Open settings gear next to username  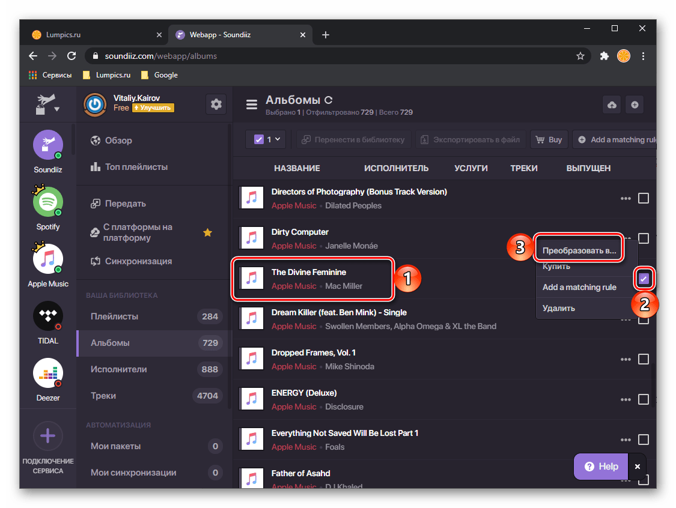coord(216,104)
